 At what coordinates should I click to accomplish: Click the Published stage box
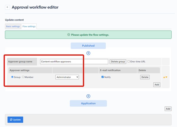(x=88, y=46)
